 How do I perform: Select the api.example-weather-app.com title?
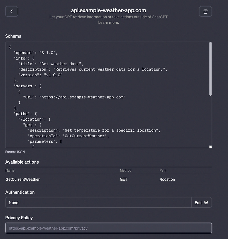point(108,10)
